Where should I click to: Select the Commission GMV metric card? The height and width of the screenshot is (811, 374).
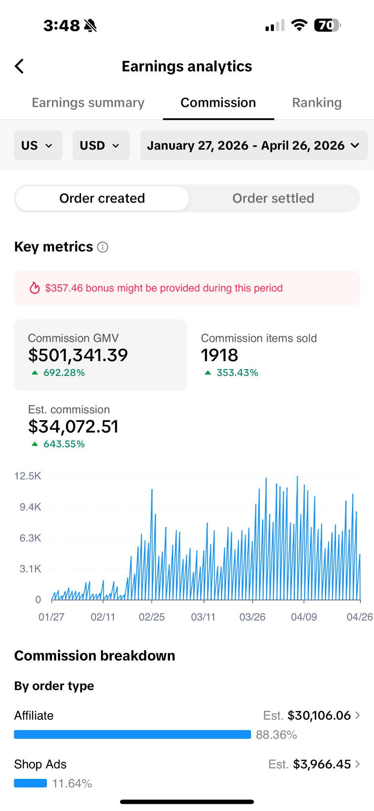tap(101, 355)
